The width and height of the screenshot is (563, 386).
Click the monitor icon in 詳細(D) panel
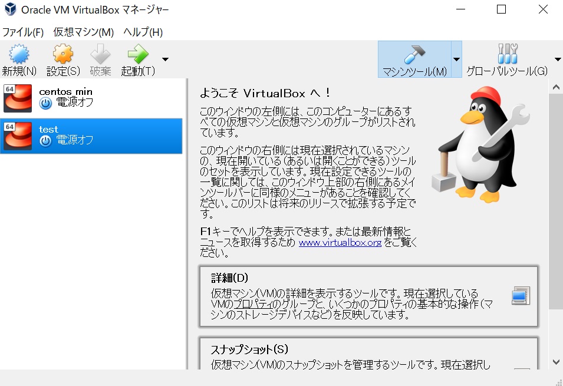(521, 296)
